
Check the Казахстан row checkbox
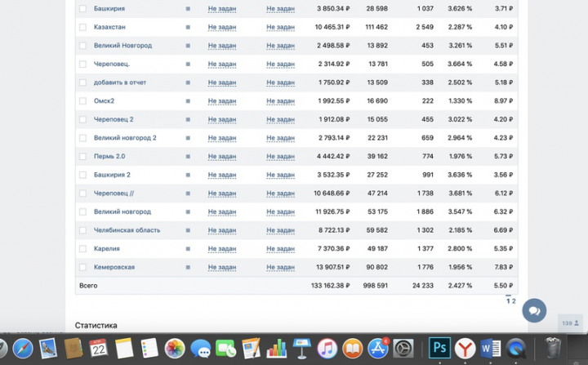[82, 27]
